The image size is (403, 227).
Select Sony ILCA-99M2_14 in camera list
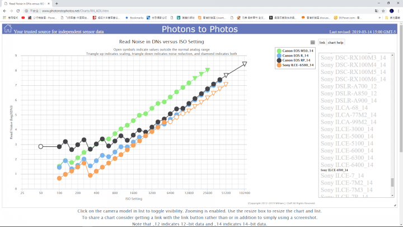[348, 122]
